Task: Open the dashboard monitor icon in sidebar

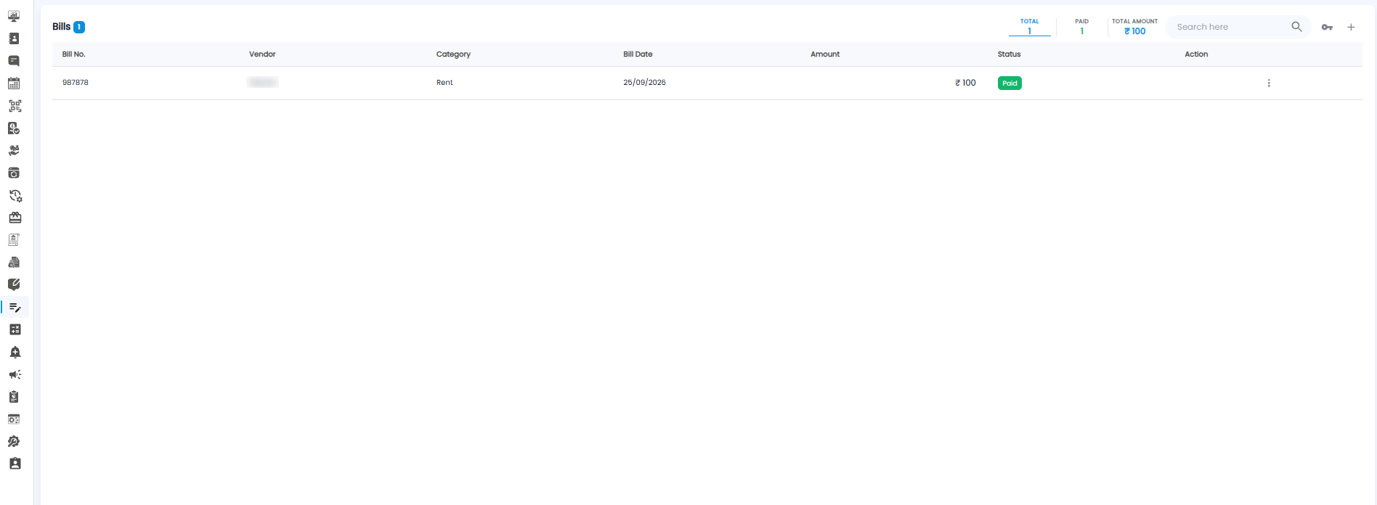Action: pos(14,16)
